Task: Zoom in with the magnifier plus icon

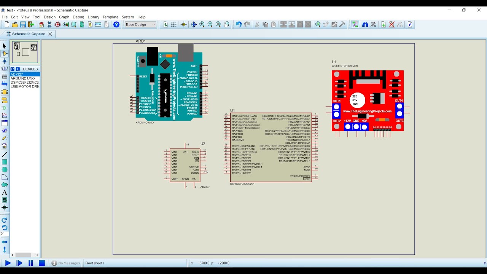Action: (x=202, y=24)
